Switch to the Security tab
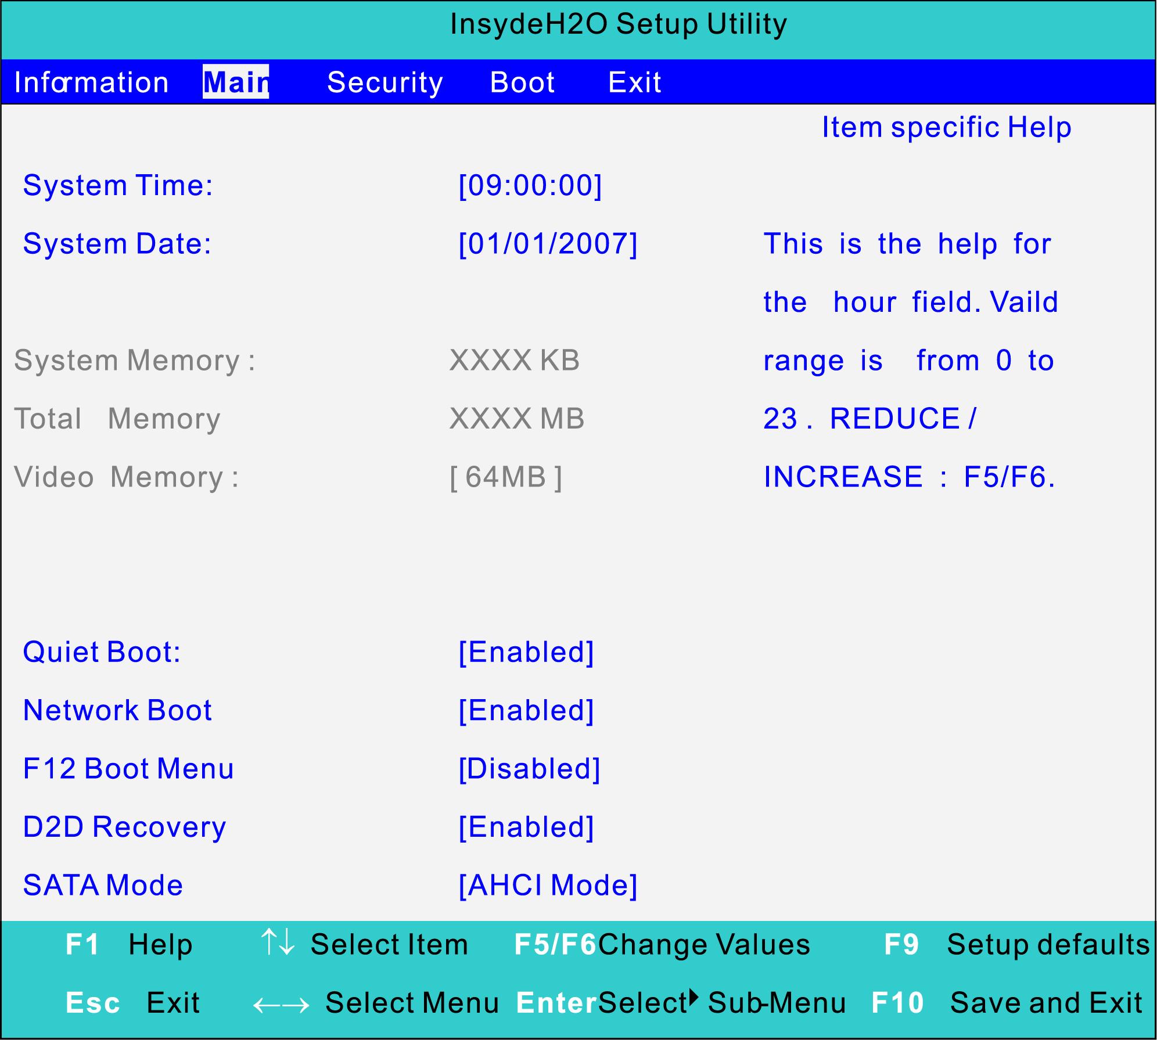Viewport: 1157px width, 1040px height. tap(385, 82)
